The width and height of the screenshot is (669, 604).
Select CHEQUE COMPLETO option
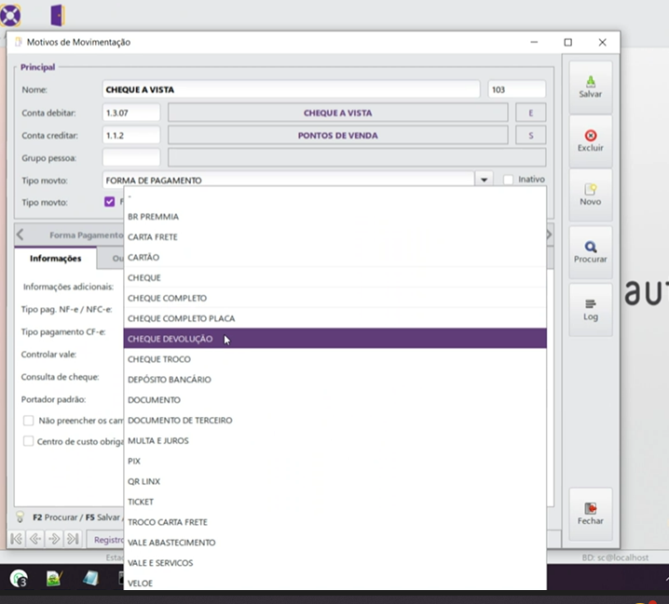(334, 298)
